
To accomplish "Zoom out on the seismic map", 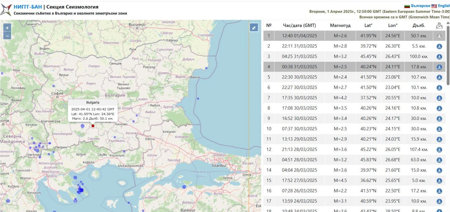I will click(x=7, y=35).
